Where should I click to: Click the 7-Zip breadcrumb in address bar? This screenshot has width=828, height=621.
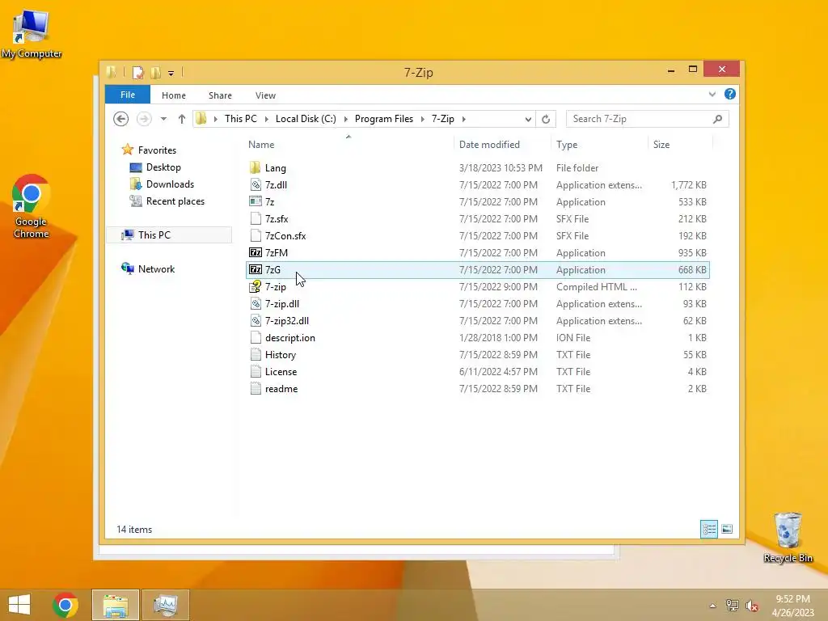click(x=442, y=119)
